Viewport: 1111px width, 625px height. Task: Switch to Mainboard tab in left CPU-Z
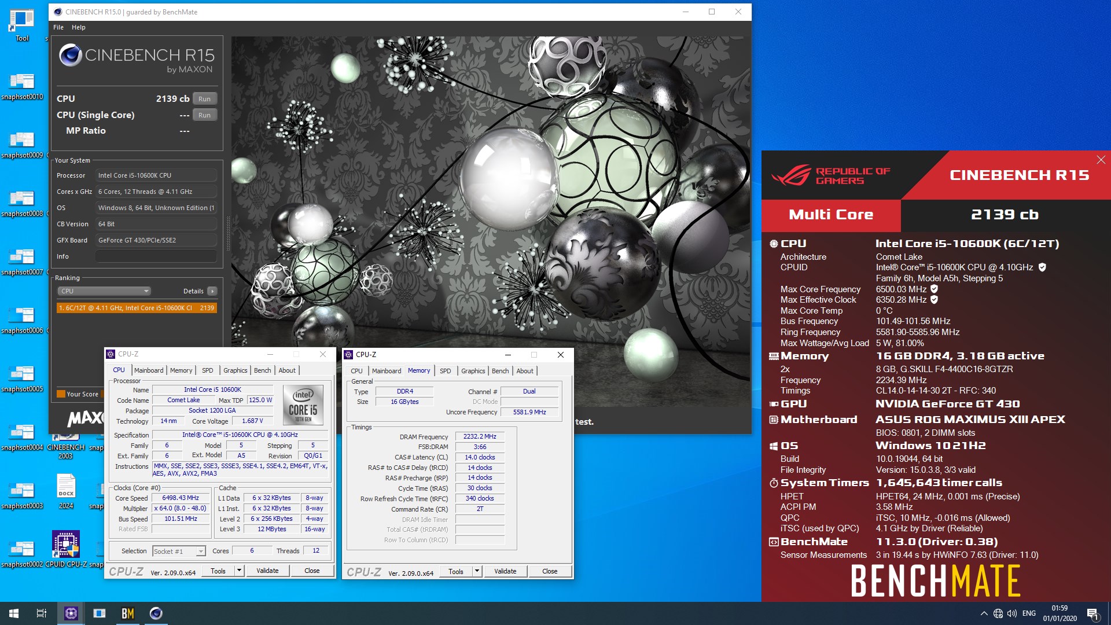tap(149, 370)
